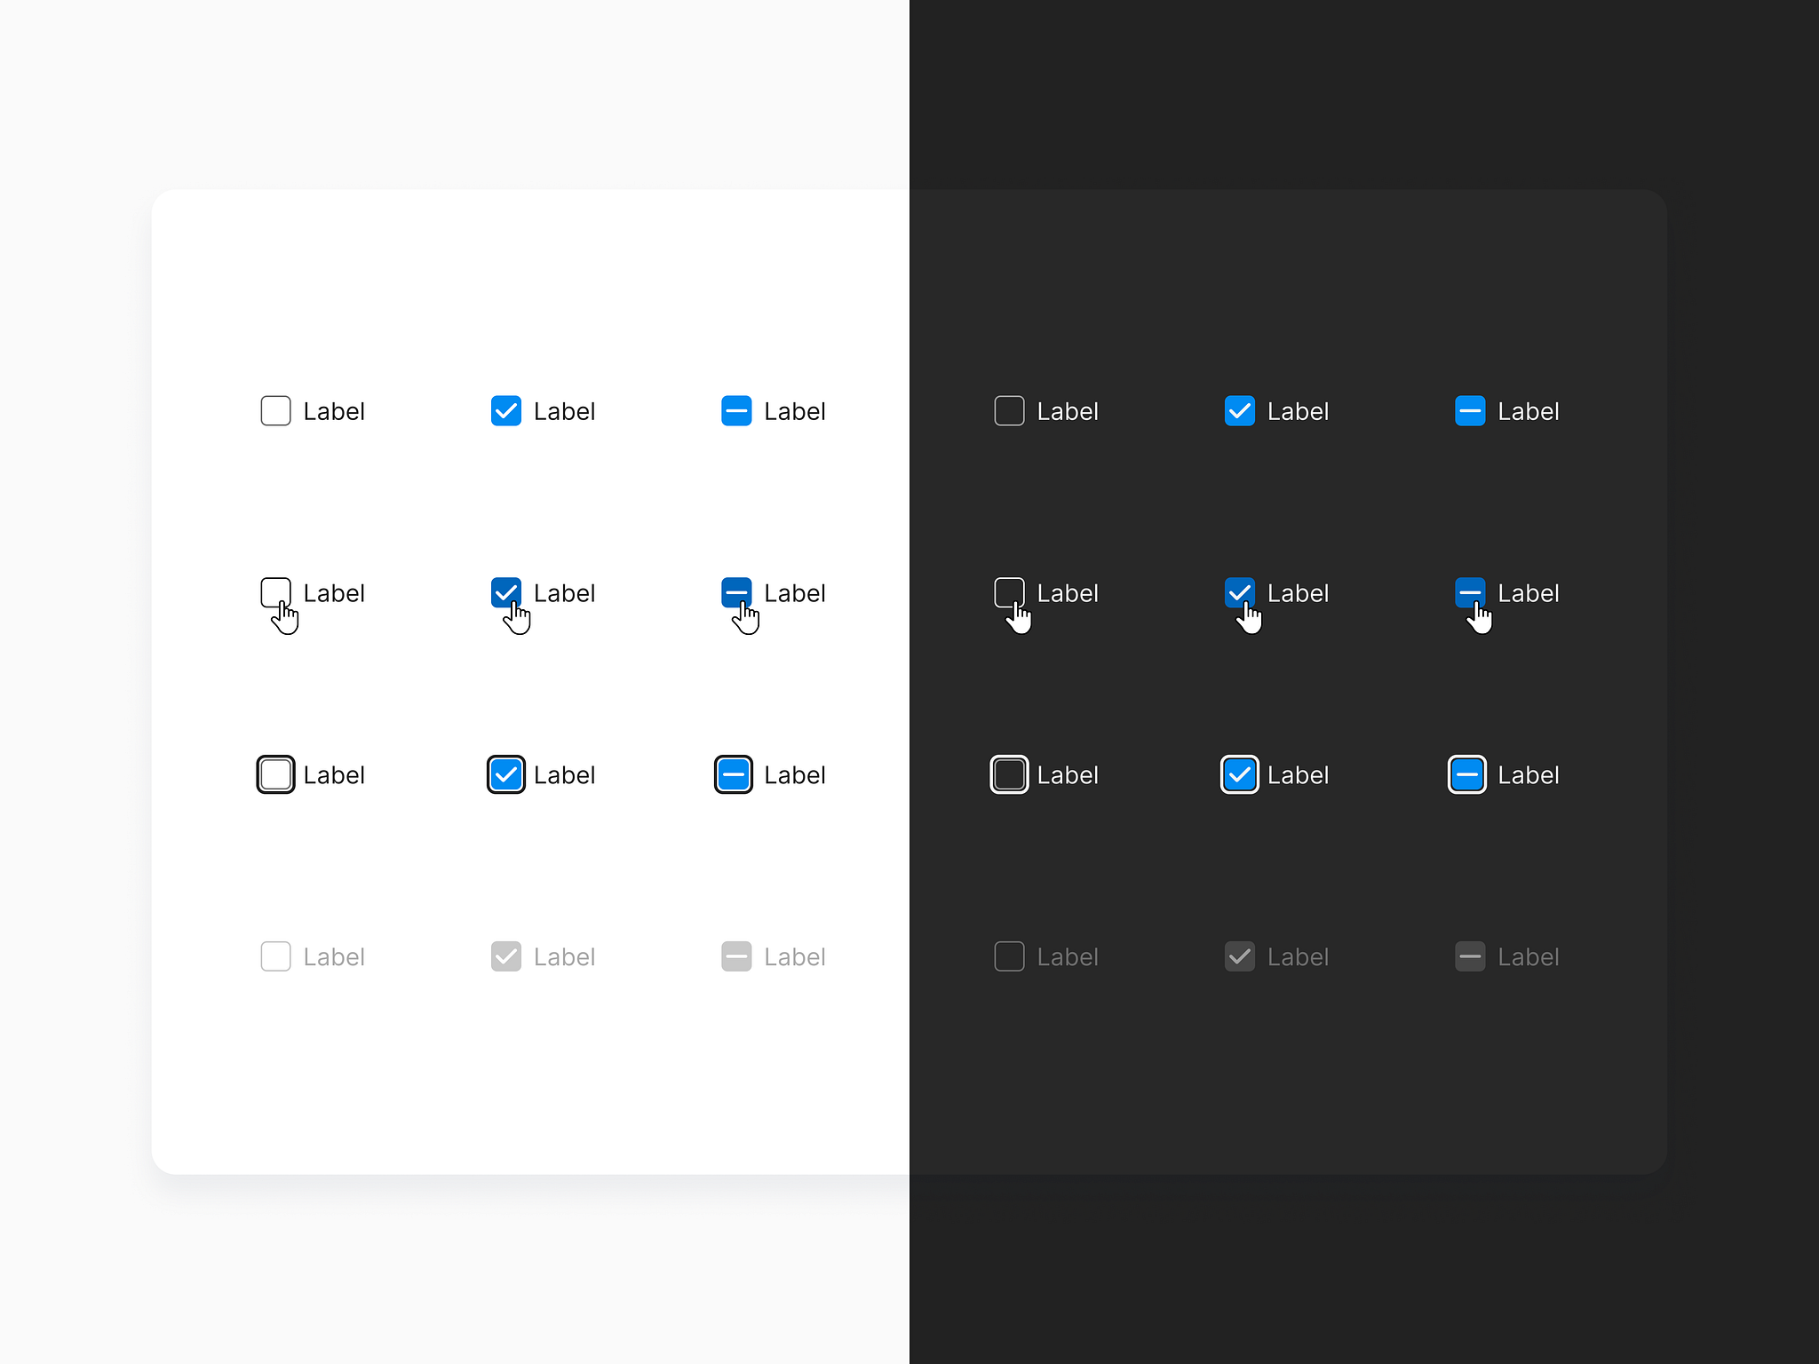Click the hovered indeterminate checkbox in dark theme
The width and height of the screenshot is (1819, 1364).
click(x=1469, y=593)
